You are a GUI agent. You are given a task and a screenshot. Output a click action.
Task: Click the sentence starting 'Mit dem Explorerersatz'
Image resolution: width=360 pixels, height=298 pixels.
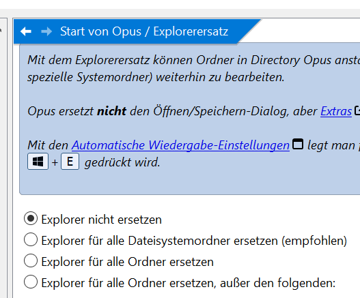193,69
